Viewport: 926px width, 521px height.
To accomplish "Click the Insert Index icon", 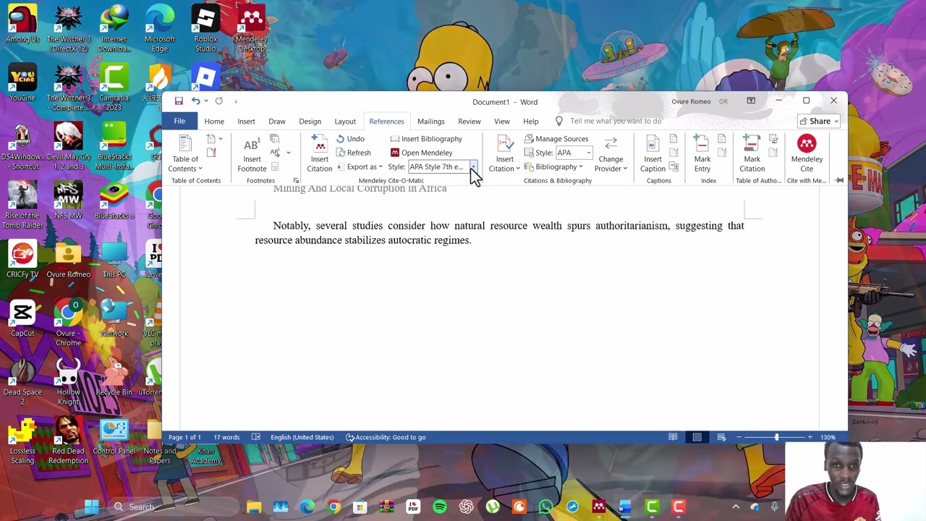I will click(x=721, y=139).
